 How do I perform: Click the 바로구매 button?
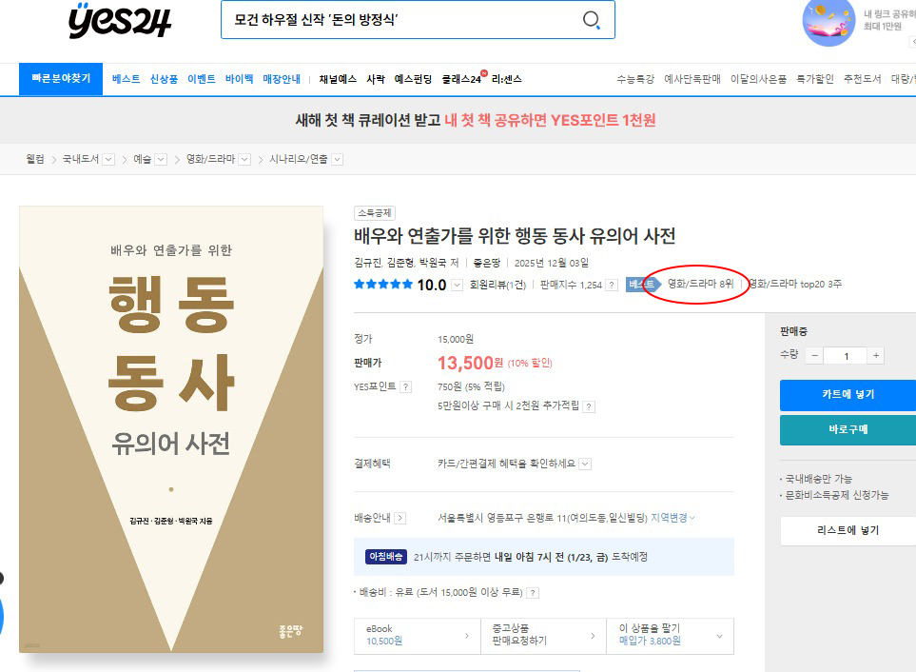pyautogui.click(x=847, y=429)
